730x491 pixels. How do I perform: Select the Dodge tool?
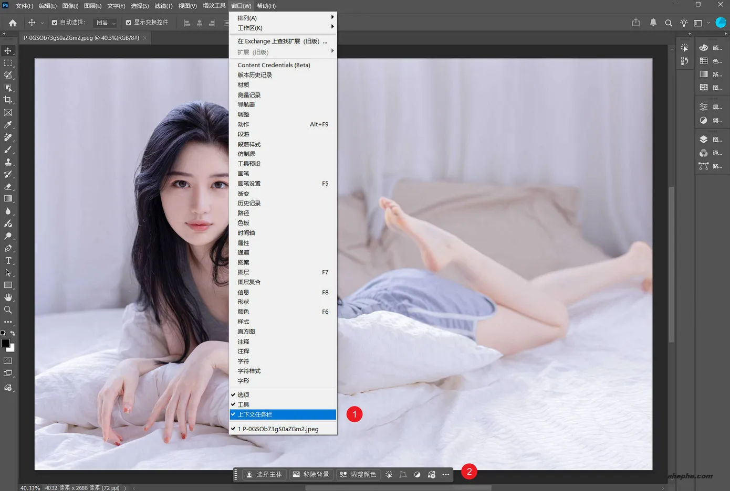[x=8, y=236]
